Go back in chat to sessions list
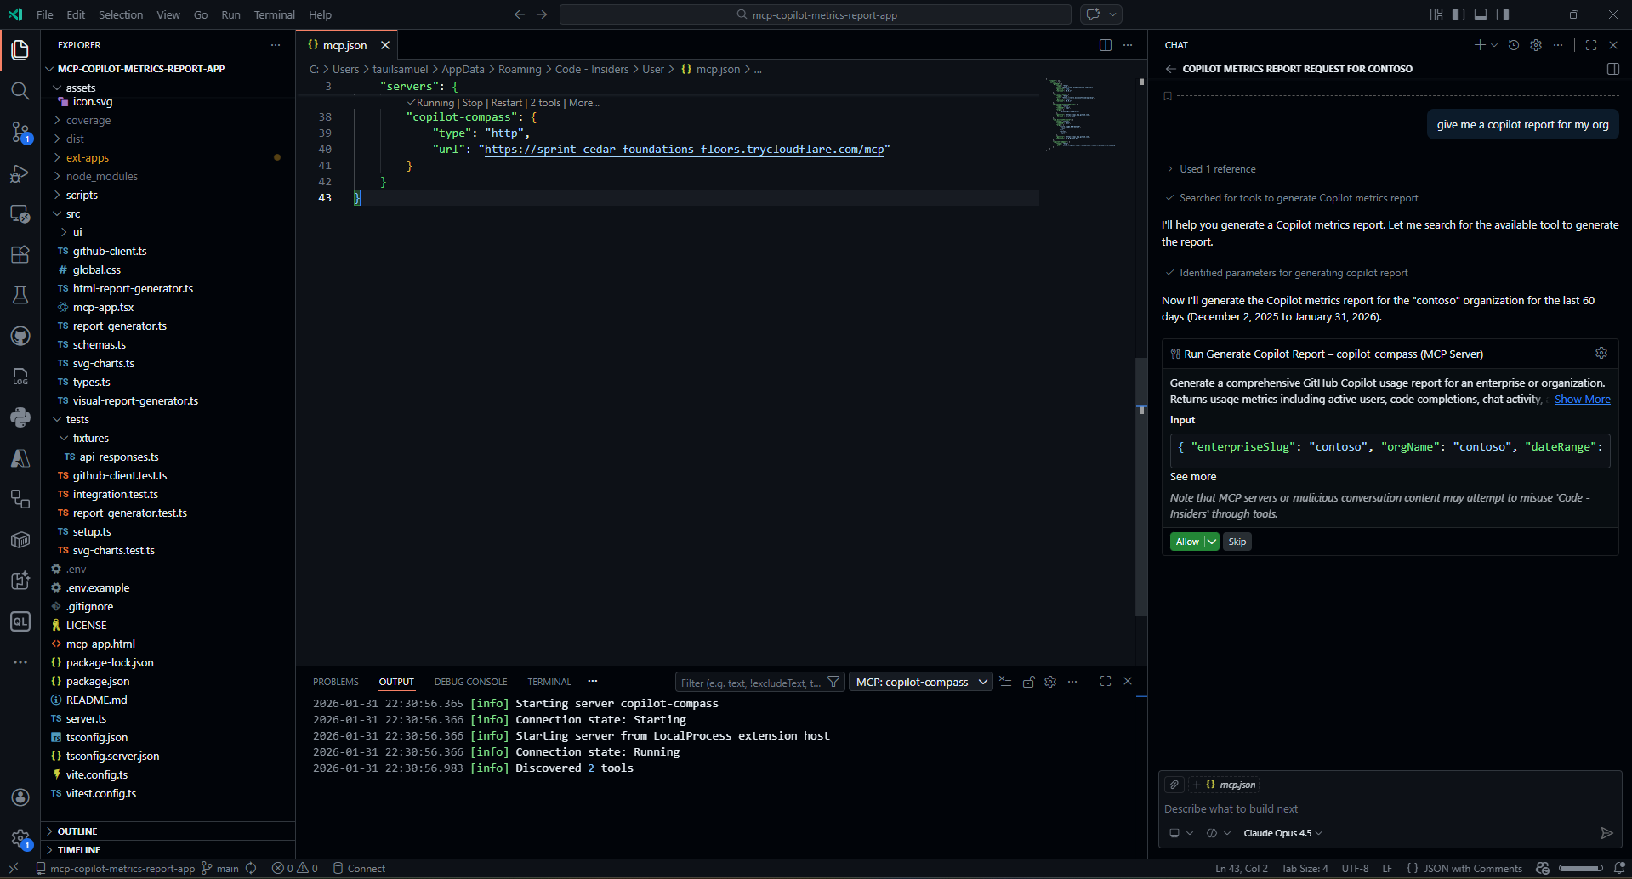 (1171, 69)
